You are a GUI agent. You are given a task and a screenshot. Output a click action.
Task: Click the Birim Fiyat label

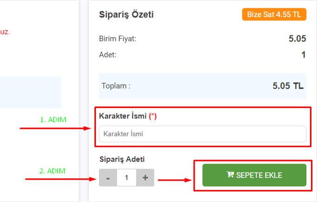click(x=118, y=39)
